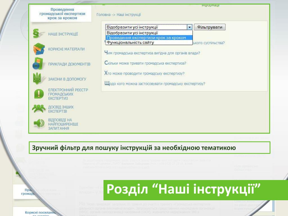
Task: Click the people group icon beside Досвід інших експертів
Action: point(39,108)
